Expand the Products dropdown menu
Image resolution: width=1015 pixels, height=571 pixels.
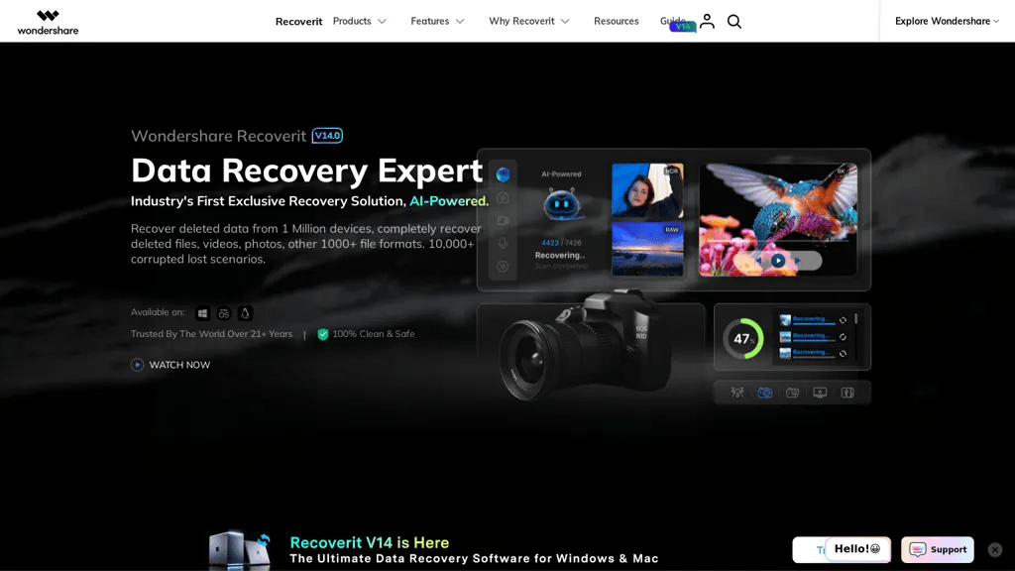point(359,22)
